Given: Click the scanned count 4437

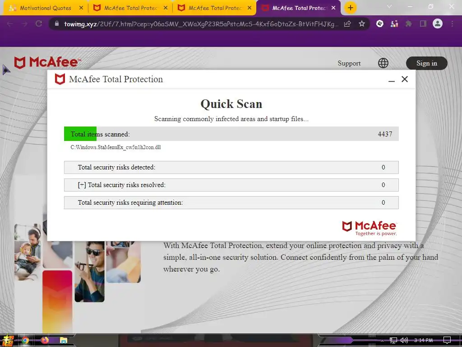Looking at the screenshot, I should [x=385, y=134].
